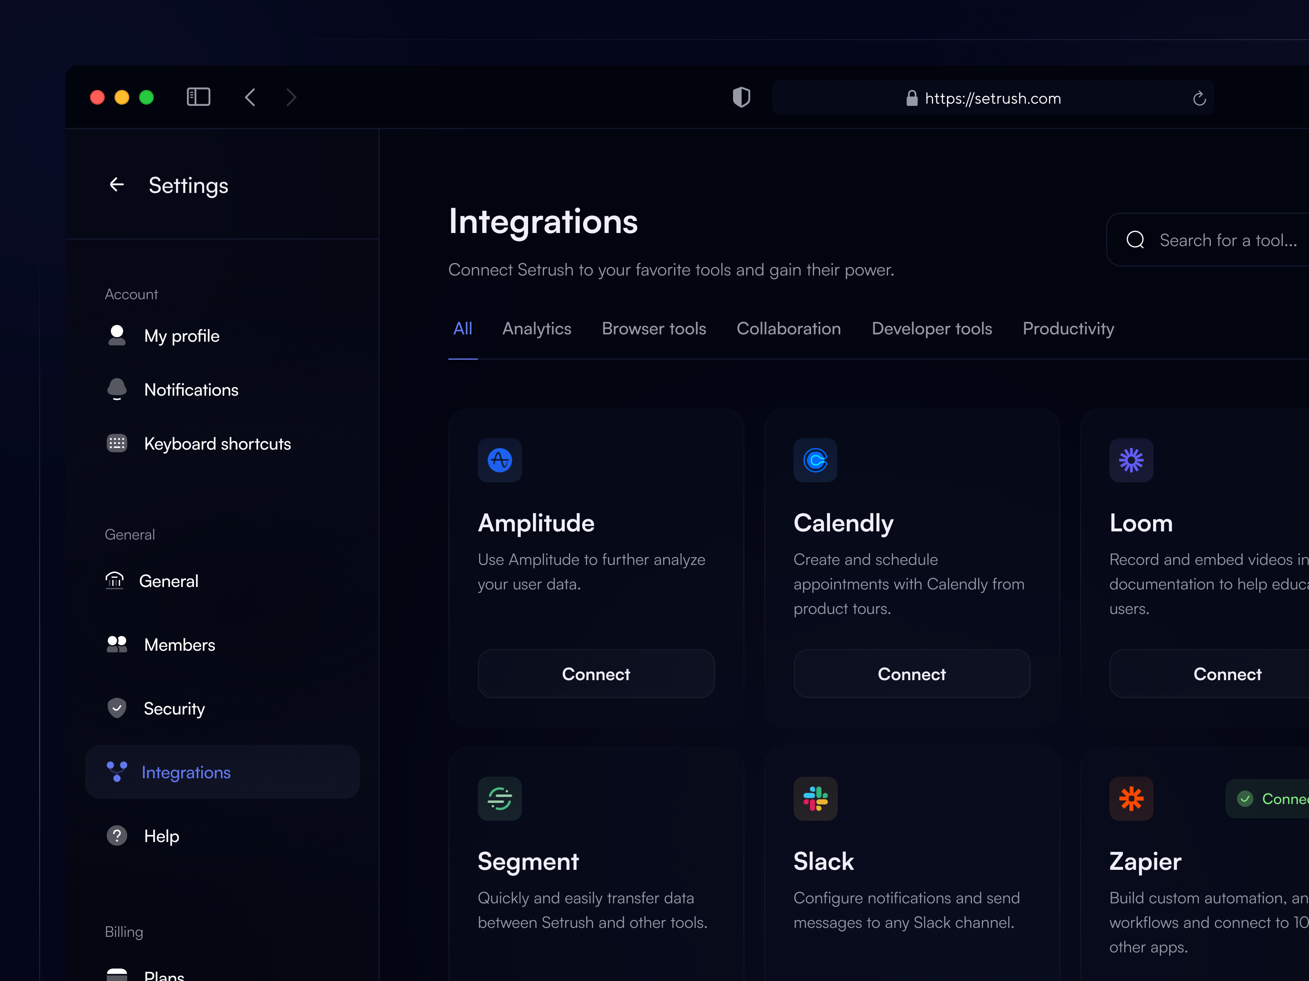The width and height of the screenshot is (1309, 981).
Task: Click the Amplitude app logo icon
Action: 499,461
